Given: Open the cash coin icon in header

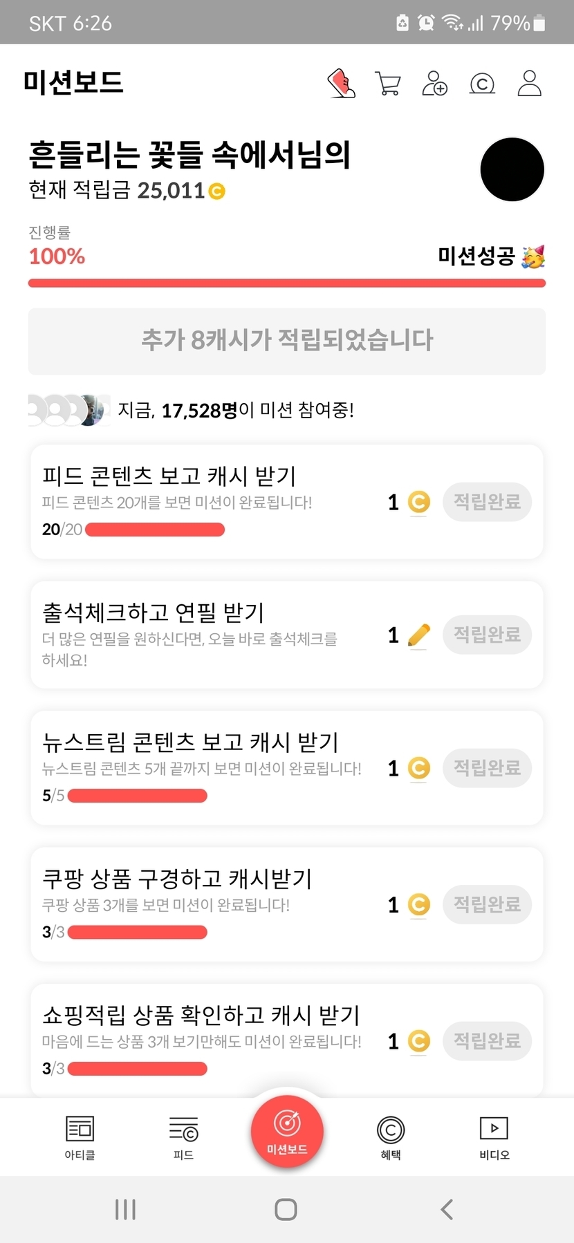Looking at the screenshot, I should 482,84.
